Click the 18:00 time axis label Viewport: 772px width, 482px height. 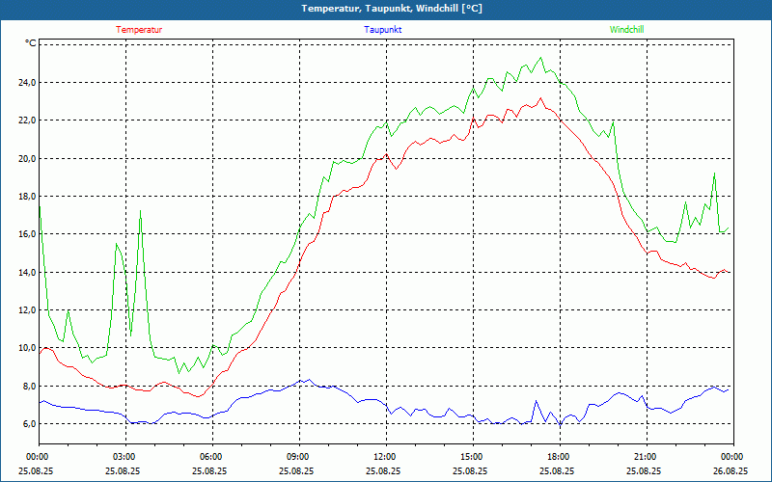[561, 457]
